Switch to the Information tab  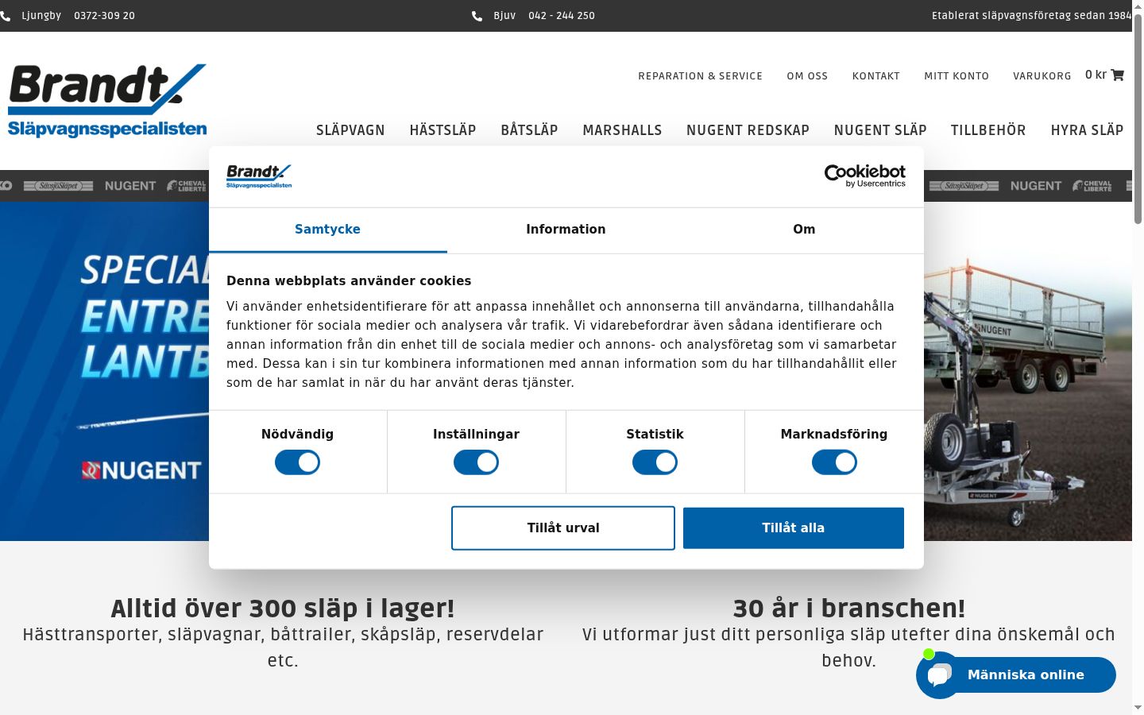566,230
